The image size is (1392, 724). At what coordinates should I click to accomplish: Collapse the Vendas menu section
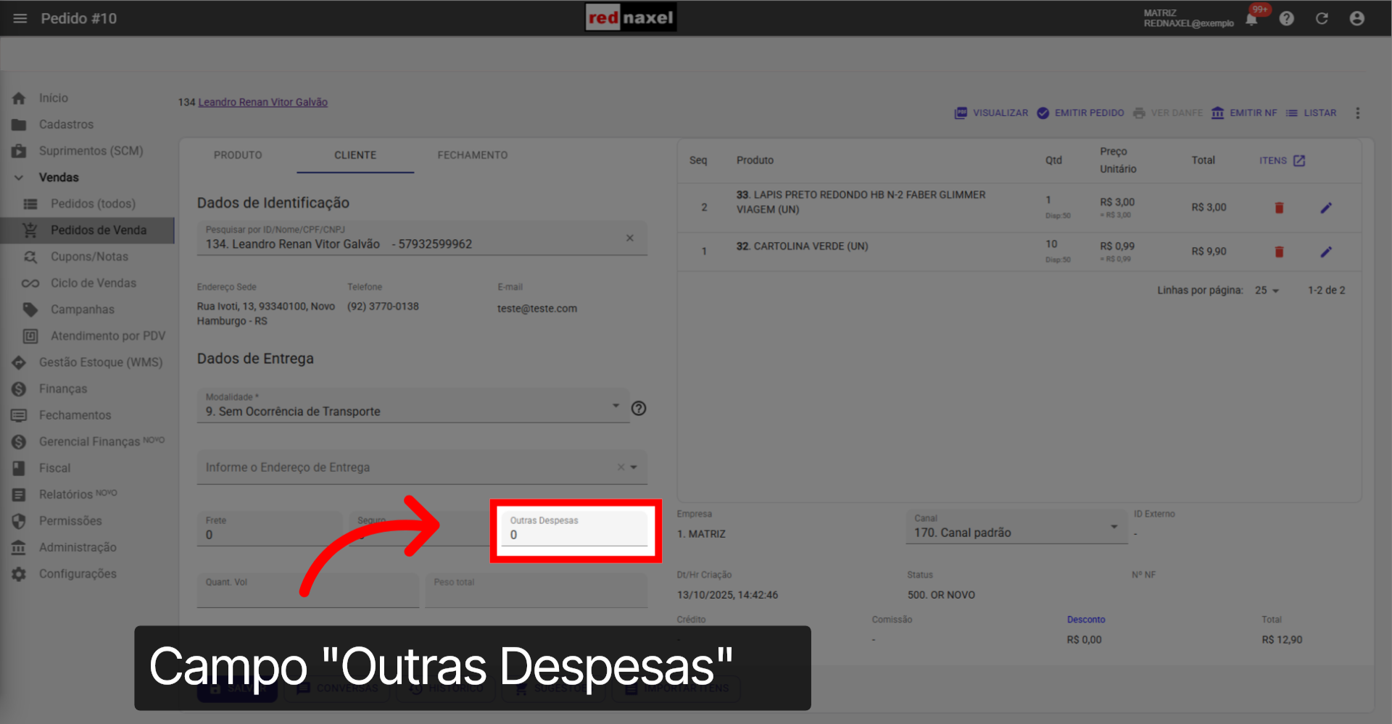(x=19, y=178)
